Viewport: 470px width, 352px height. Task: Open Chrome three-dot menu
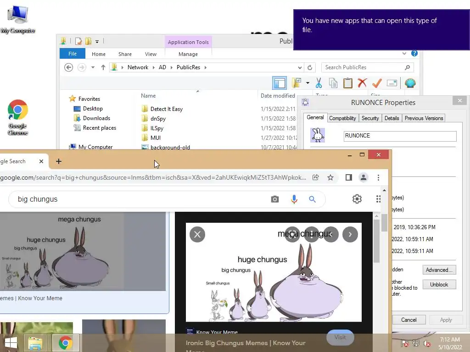[x=378, y=177]
